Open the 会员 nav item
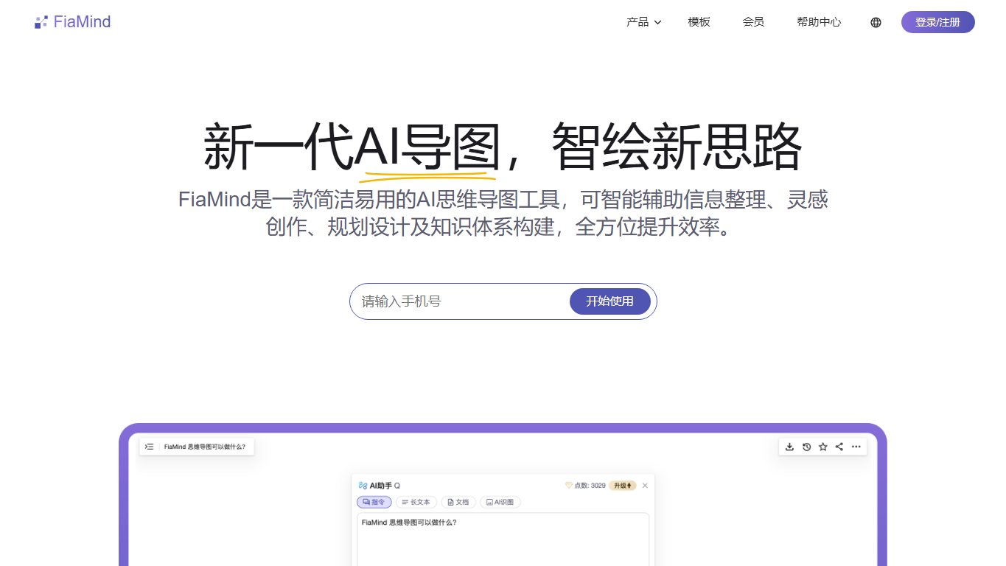This screenshot has height=566, width=1006. point(753,22)
